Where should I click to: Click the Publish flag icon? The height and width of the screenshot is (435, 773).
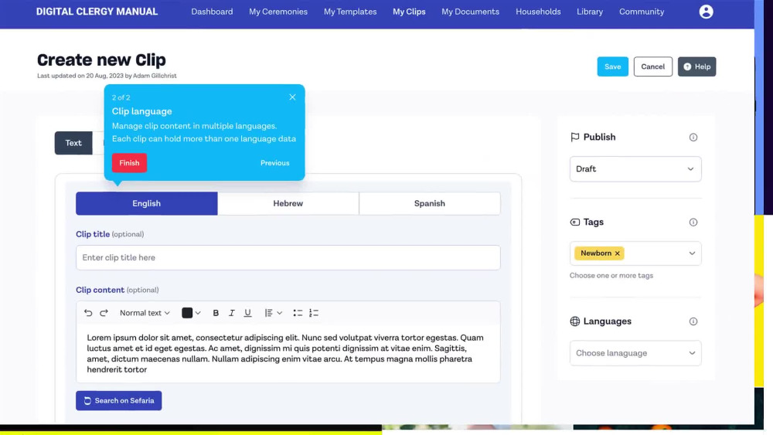[x=575, y=137]
